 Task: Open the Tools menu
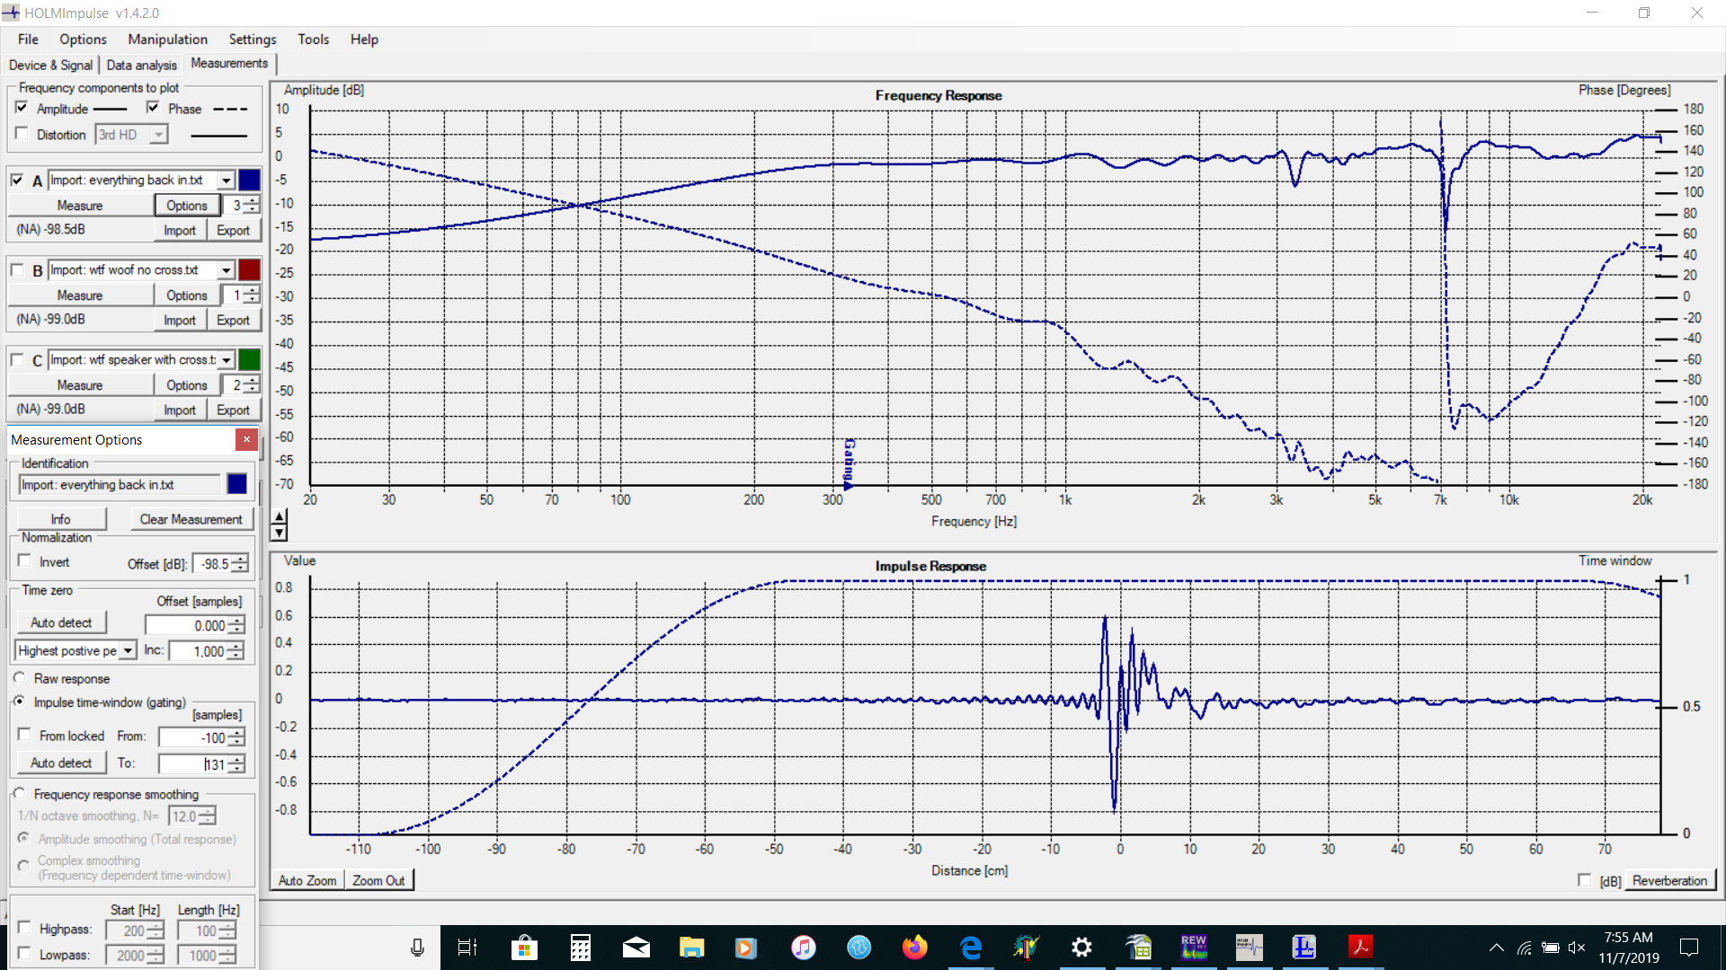(313, 39)
